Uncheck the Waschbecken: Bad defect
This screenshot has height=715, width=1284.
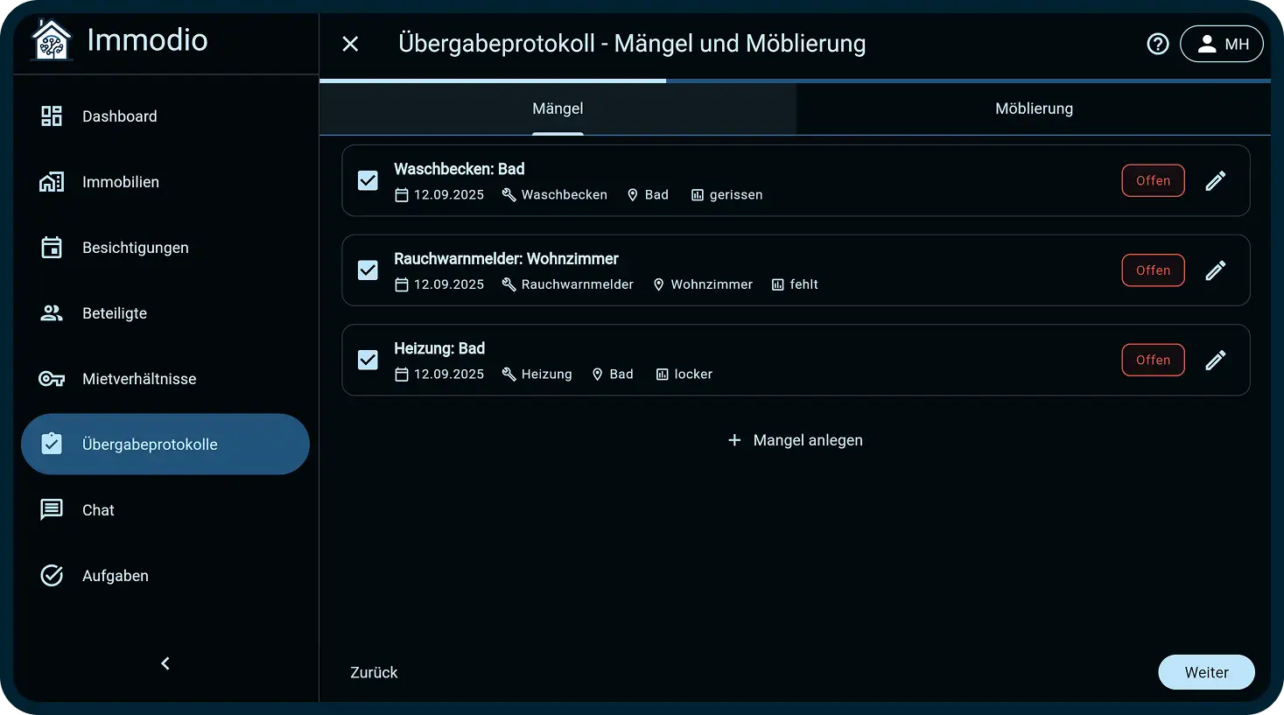click(368, 180)
